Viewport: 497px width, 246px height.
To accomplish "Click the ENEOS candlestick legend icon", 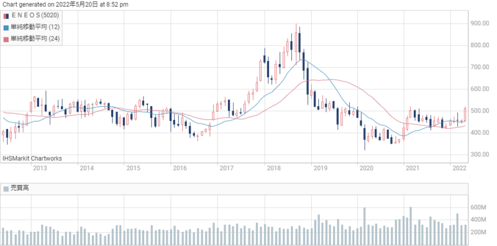I will (x=6, y=16).
